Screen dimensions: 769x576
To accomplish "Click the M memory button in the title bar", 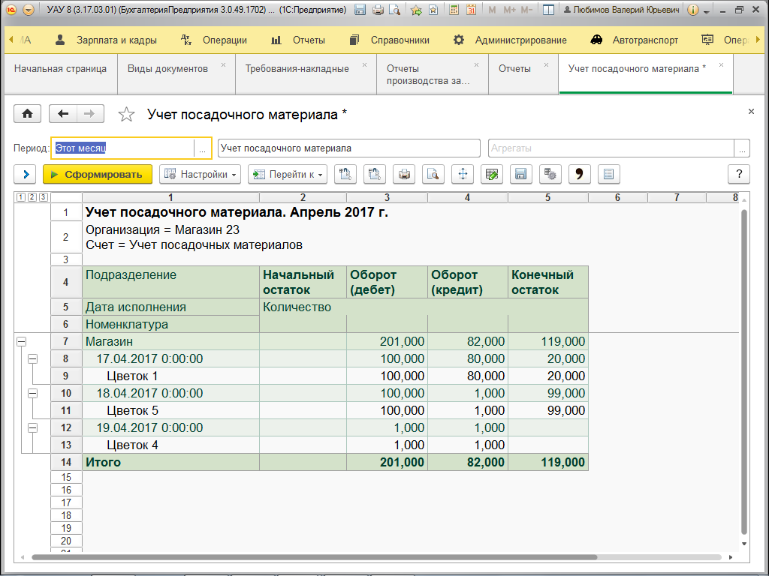I will coord(492,10).
